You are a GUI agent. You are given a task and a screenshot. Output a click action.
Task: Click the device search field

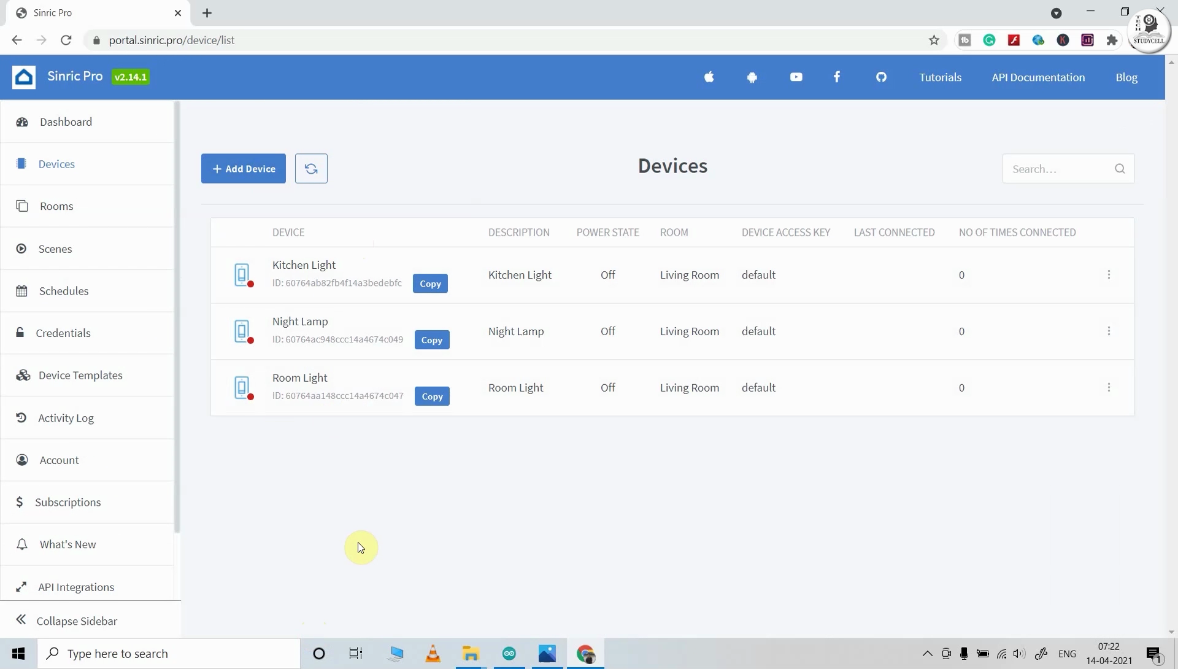click(1061, 168)
